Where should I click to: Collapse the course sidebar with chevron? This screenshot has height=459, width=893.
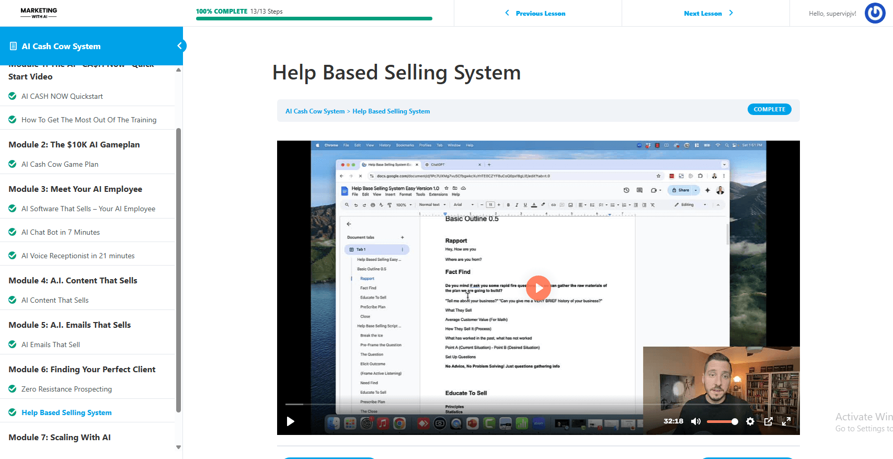tap(179, 46)
